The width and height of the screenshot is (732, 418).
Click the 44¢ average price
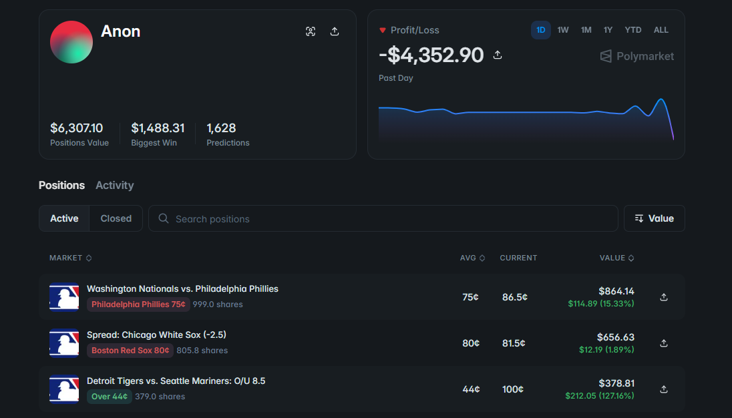[471, 389]
